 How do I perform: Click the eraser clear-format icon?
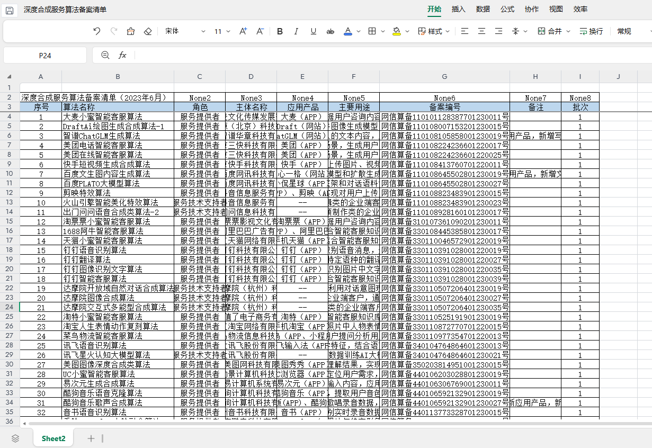point(148,31)
